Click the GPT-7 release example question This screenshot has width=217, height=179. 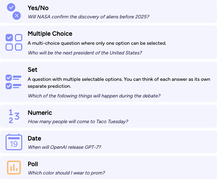(x=64, y=147)
